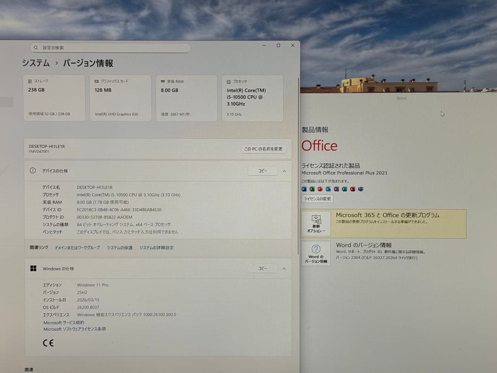The width and height of the screenshot is (497, 373).
Task: Click the device ID value FC2018C3-0B48-4C06-A46E-33D4BEAB4E30
Action: pos(119,210)
